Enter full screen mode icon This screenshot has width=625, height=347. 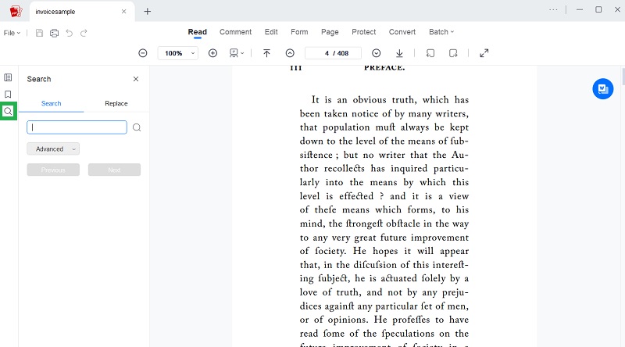(x=484, y=53)
